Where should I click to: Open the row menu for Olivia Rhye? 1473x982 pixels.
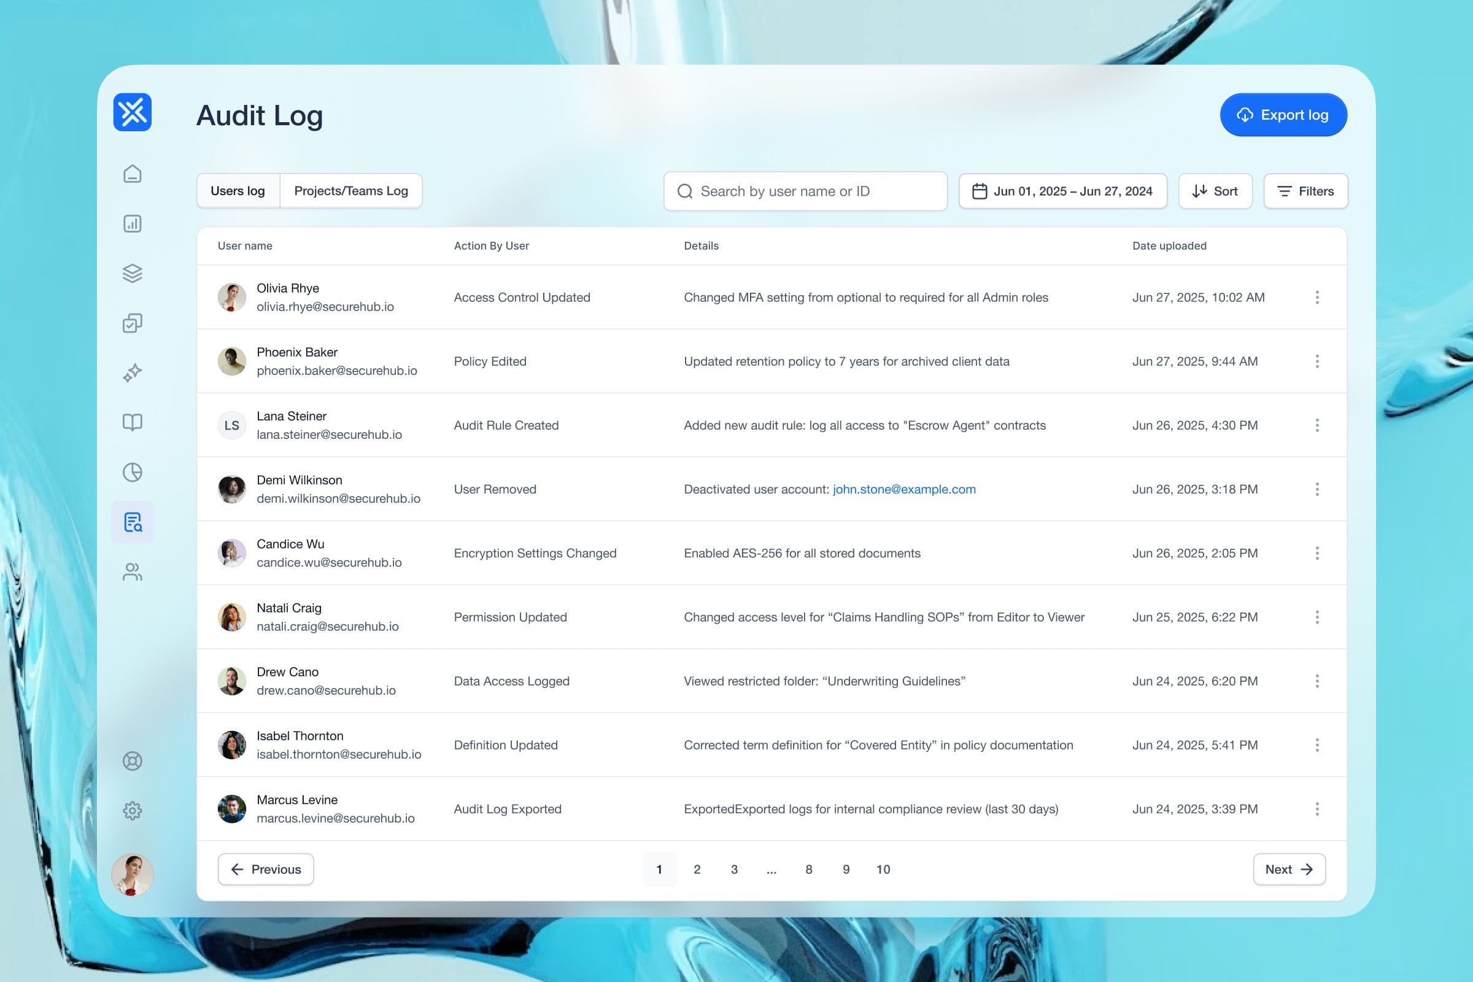pos(1316,298)
